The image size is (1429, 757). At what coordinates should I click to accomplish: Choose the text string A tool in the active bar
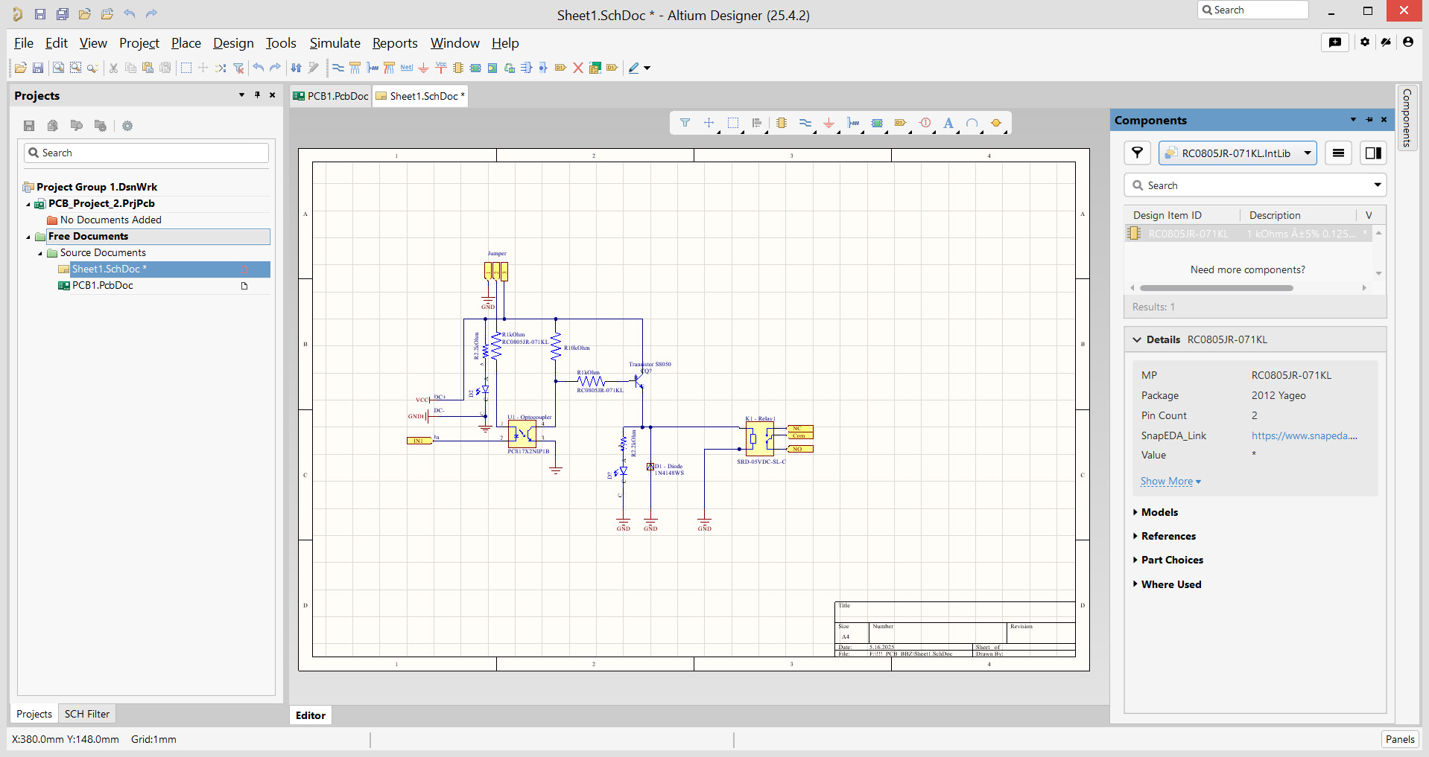tap(948, 123)
